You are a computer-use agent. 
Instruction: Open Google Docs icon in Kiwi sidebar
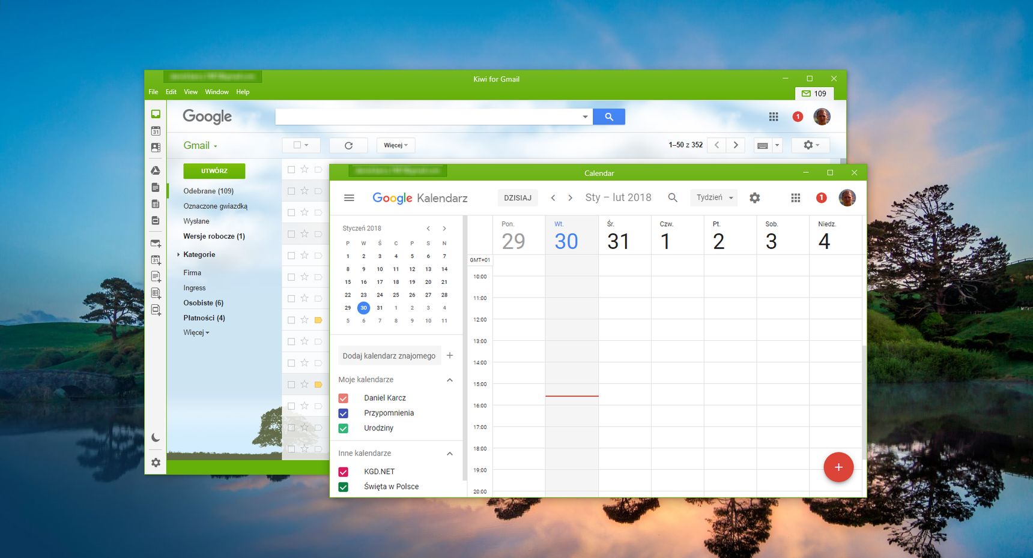coord(156,188)
